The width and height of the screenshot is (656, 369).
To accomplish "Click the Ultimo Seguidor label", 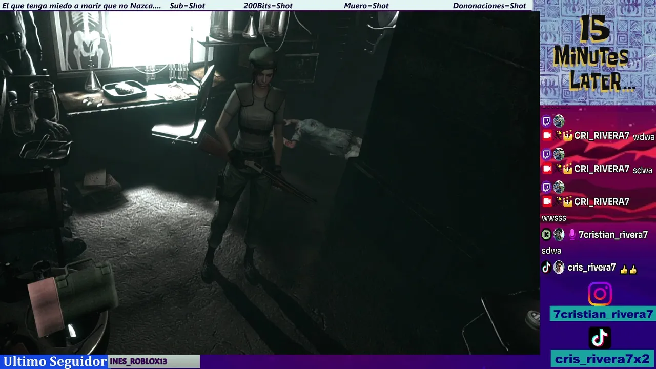I will (54, 361).
